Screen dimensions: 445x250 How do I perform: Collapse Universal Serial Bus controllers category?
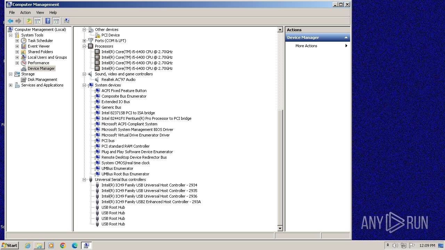(84, 180)
